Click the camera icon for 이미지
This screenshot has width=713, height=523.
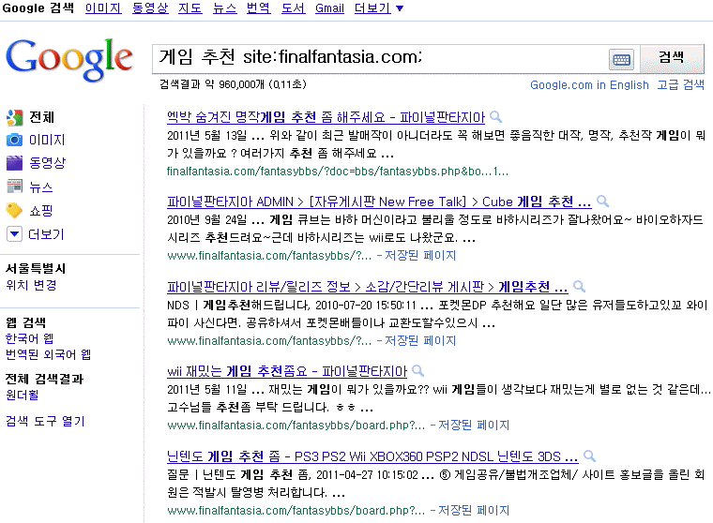coord(15,140)
